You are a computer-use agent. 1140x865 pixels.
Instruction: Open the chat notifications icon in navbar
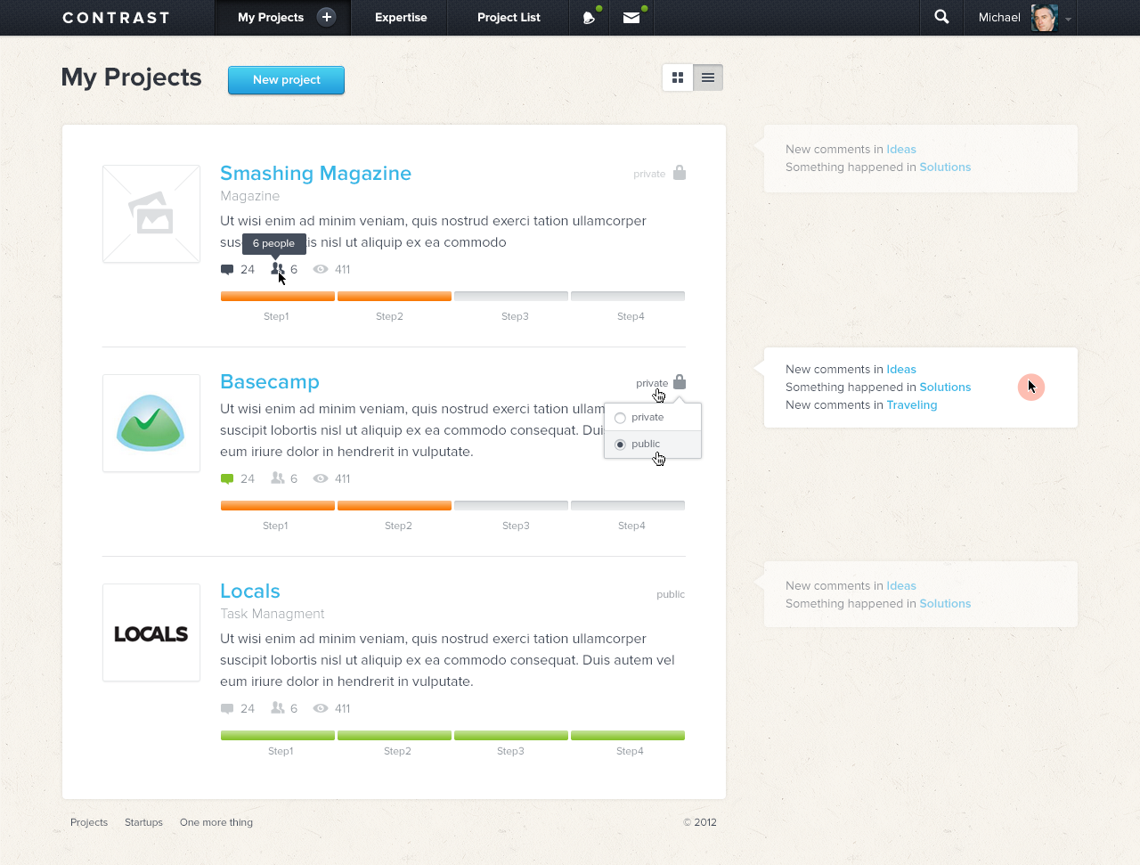pyautogui.click(x=588, y=18)
